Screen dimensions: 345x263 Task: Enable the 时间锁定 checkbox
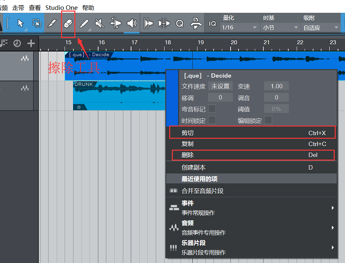click(212, 120)
